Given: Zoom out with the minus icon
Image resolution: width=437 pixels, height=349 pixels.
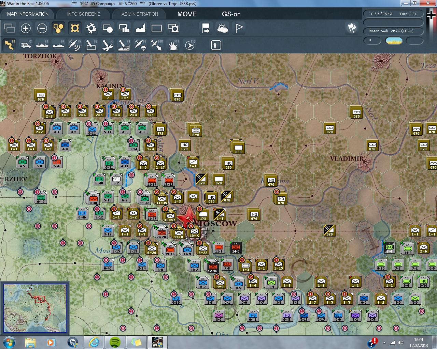Looking at the screenshot, I should [x=42, y=28].
